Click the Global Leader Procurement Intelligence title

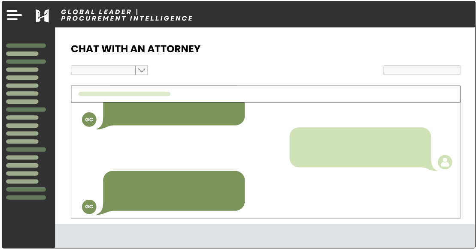pyautogui.click(x=127, y=15)
